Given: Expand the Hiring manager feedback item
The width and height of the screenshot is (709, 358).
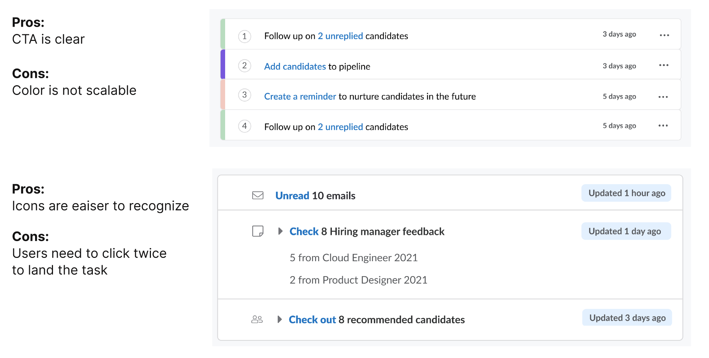Looking at the screenshot, I should coord(280,231).
